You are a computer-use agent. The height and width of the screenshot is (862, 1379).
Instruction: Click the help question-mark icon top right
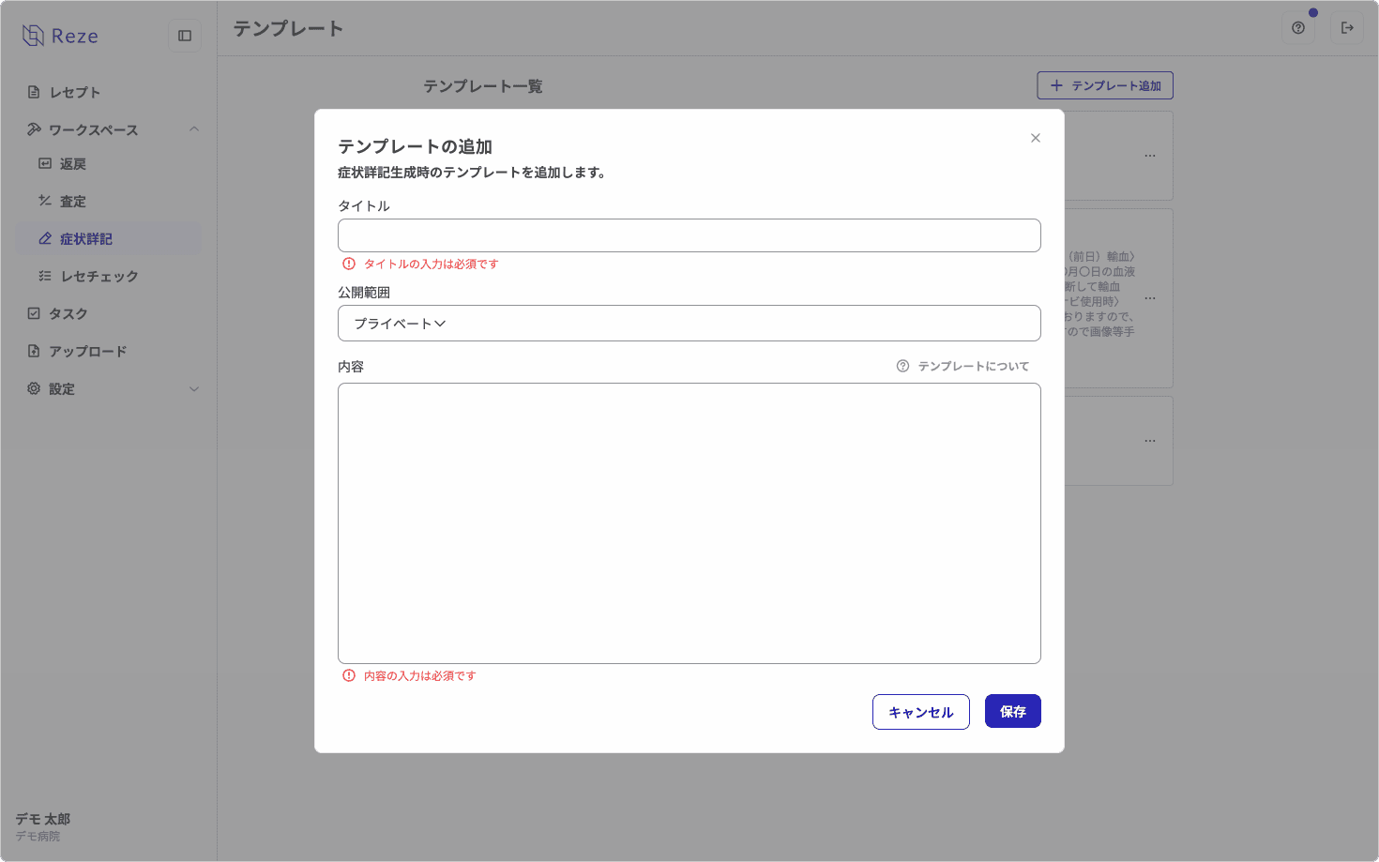coord(1297,28)
